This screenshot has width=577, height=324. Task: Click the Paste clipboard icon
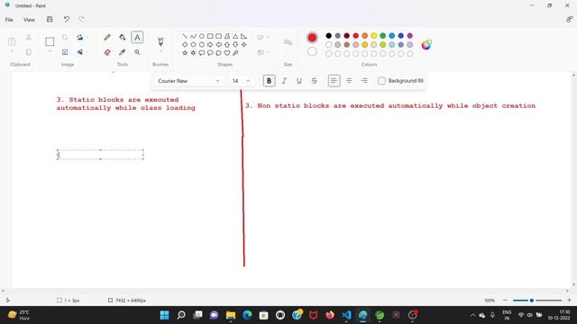(12, 41)
